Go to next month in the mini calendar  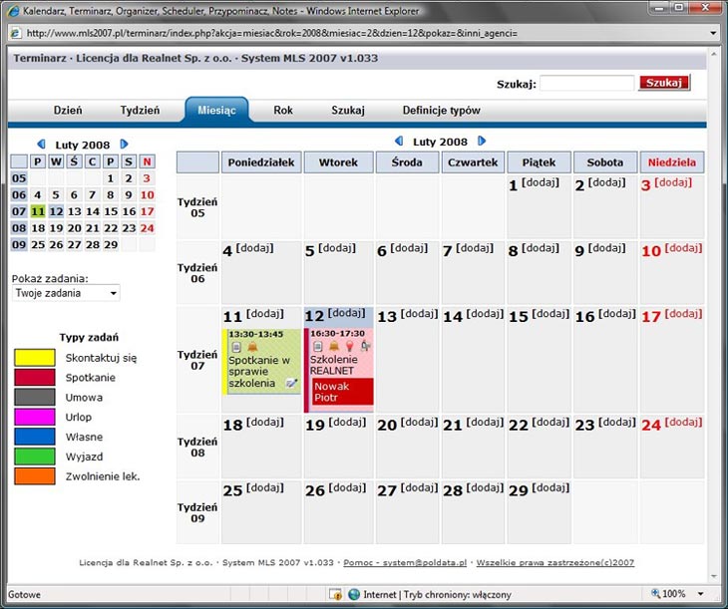click(124, 145)
